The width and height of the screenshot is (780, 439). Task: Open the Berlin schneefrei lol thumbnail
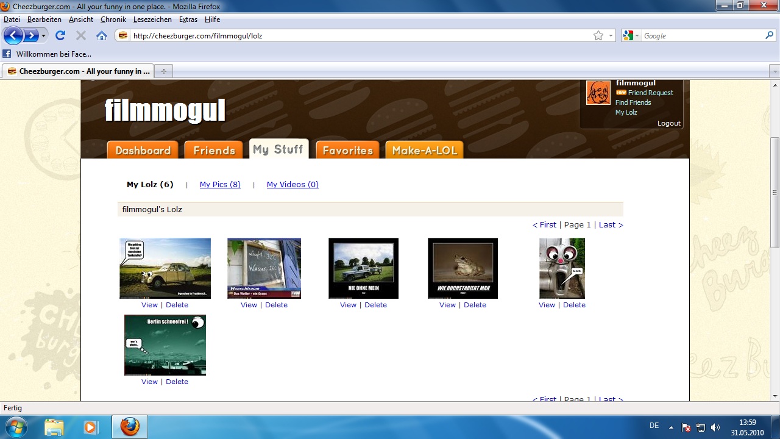165,345
